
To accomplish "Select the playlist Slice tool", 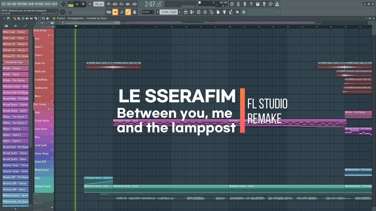I will point(35,18).
